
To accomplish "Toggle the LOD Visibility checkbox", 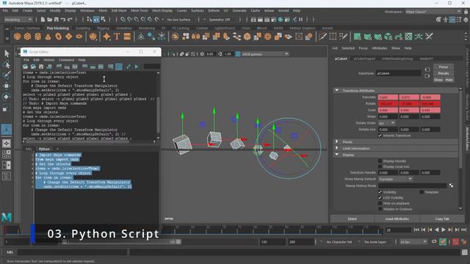I will (x=380, y=197).
